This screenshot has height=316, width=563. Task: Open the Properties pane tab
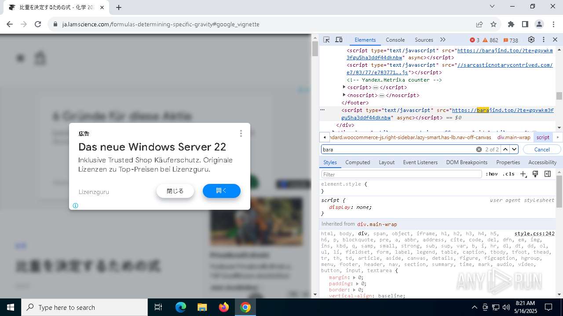(x=508, y=162)
